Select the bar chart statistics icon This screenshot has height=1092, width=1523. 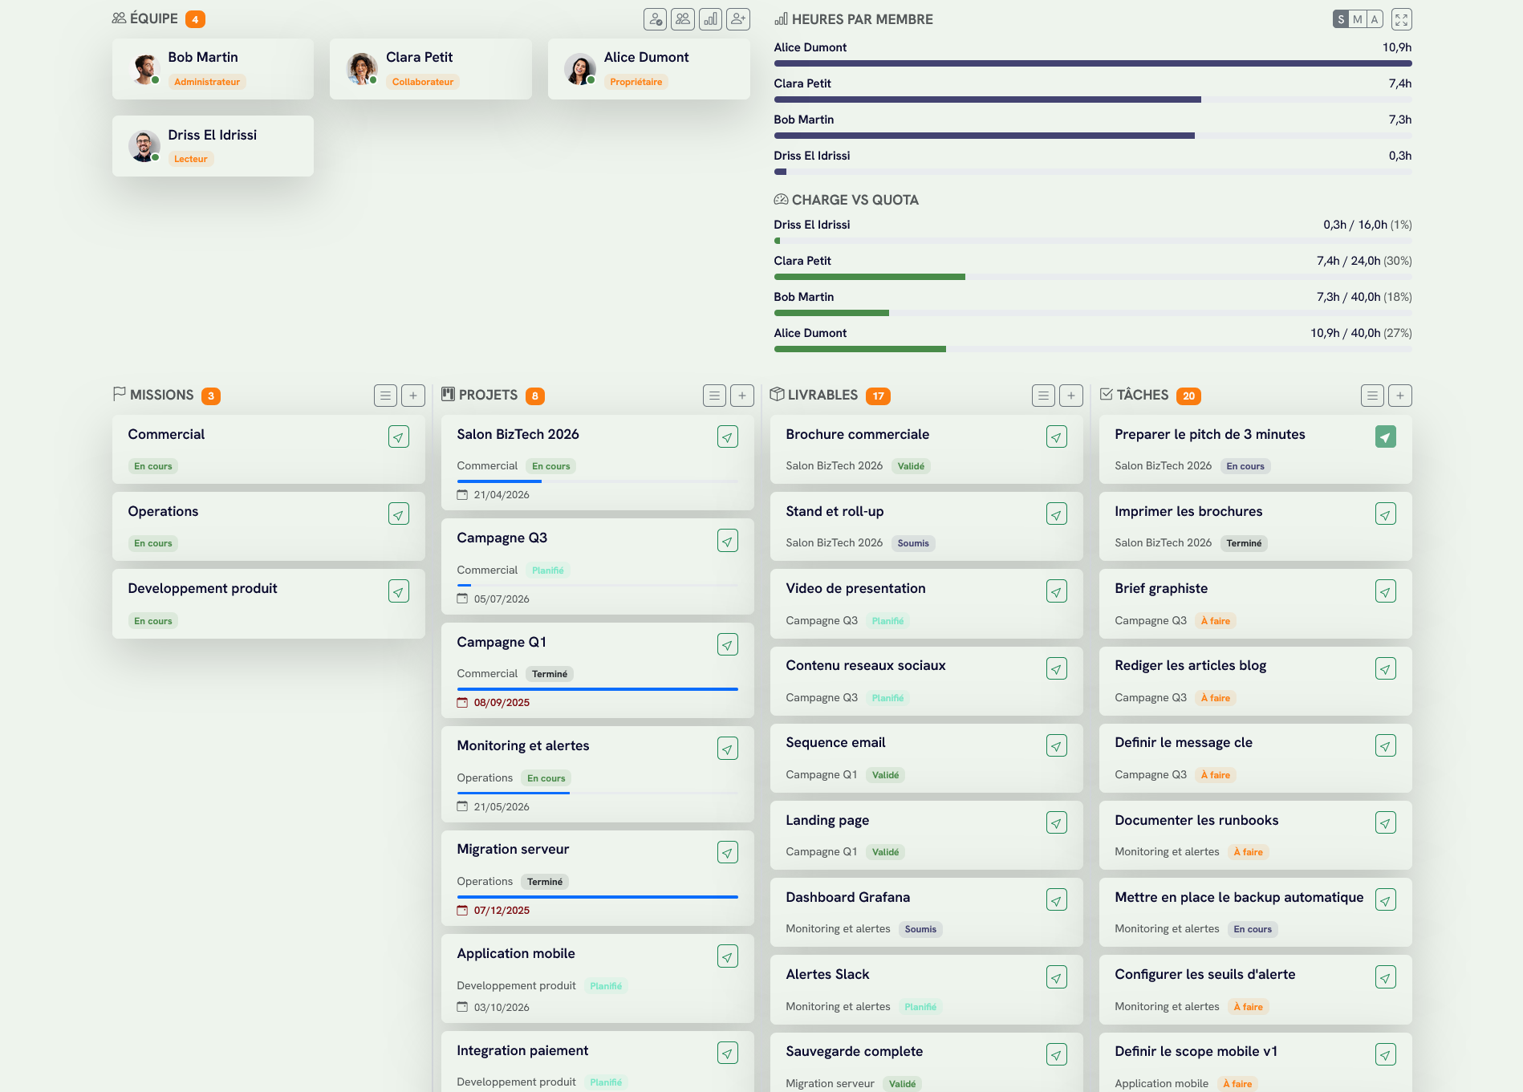pos(710,18)
